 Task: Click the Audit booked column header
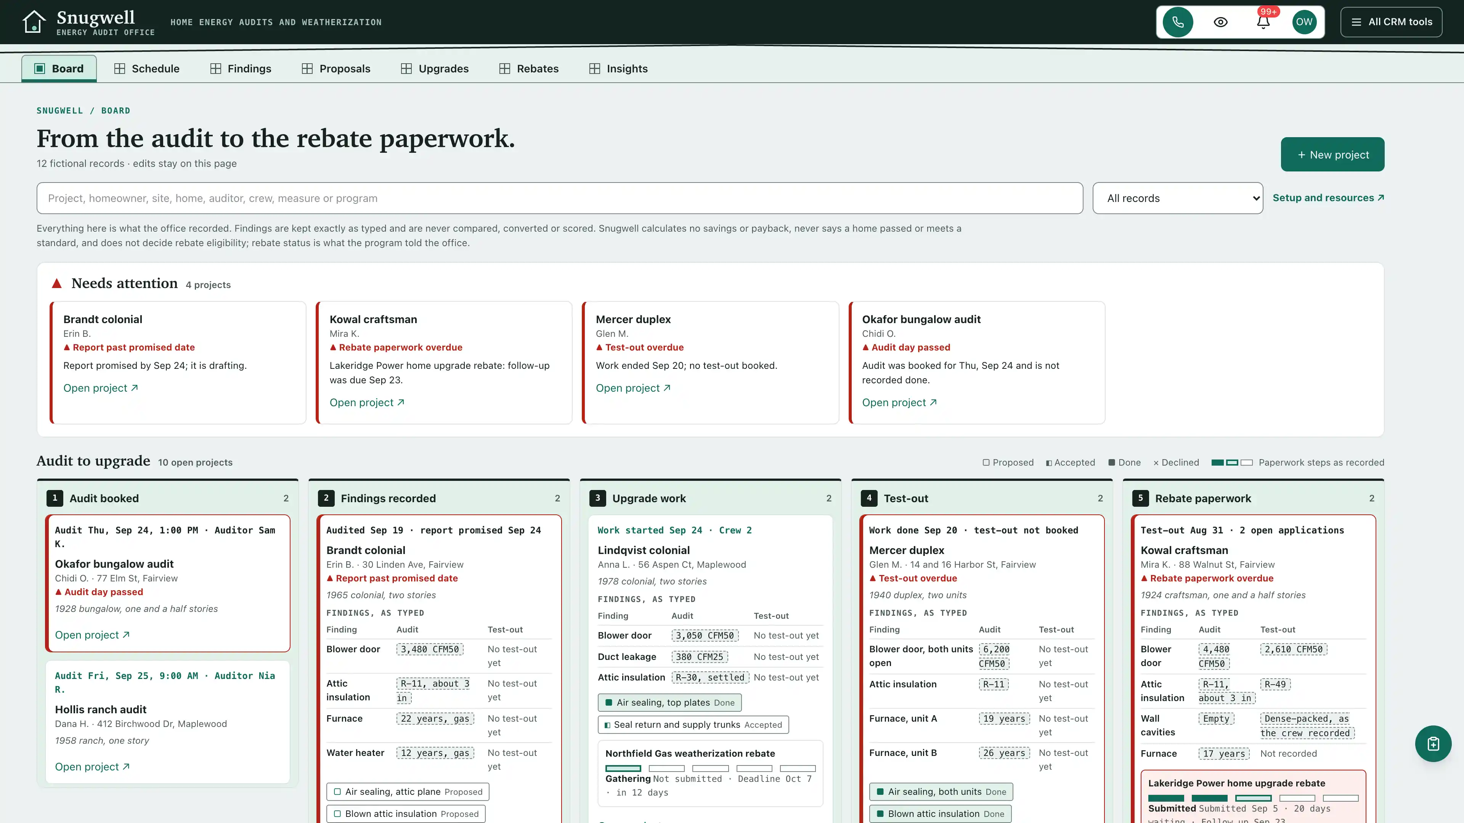coord(168,498)
